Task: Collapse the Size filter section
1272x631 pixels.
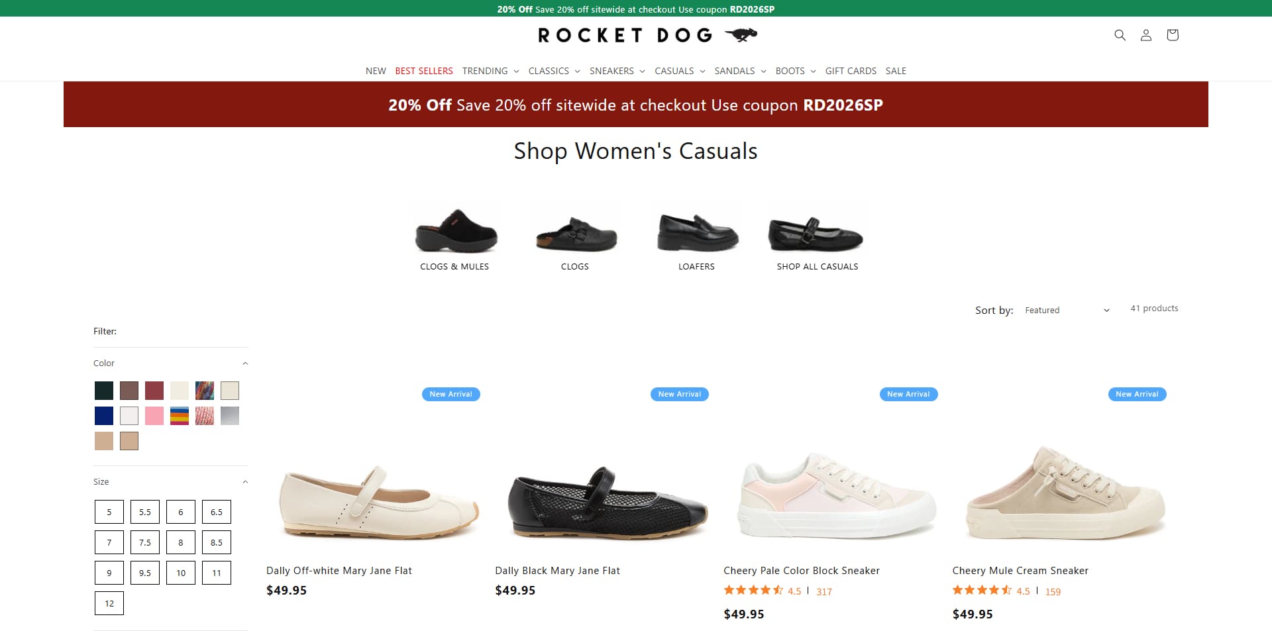Action: (x=245, y=481)
